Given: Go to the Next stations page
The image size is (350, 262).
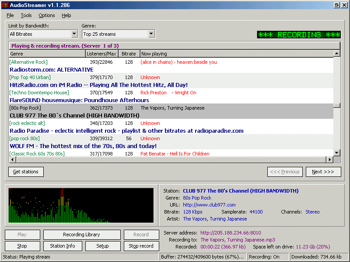Looking at the screenshot, I should tap(323, 172).
